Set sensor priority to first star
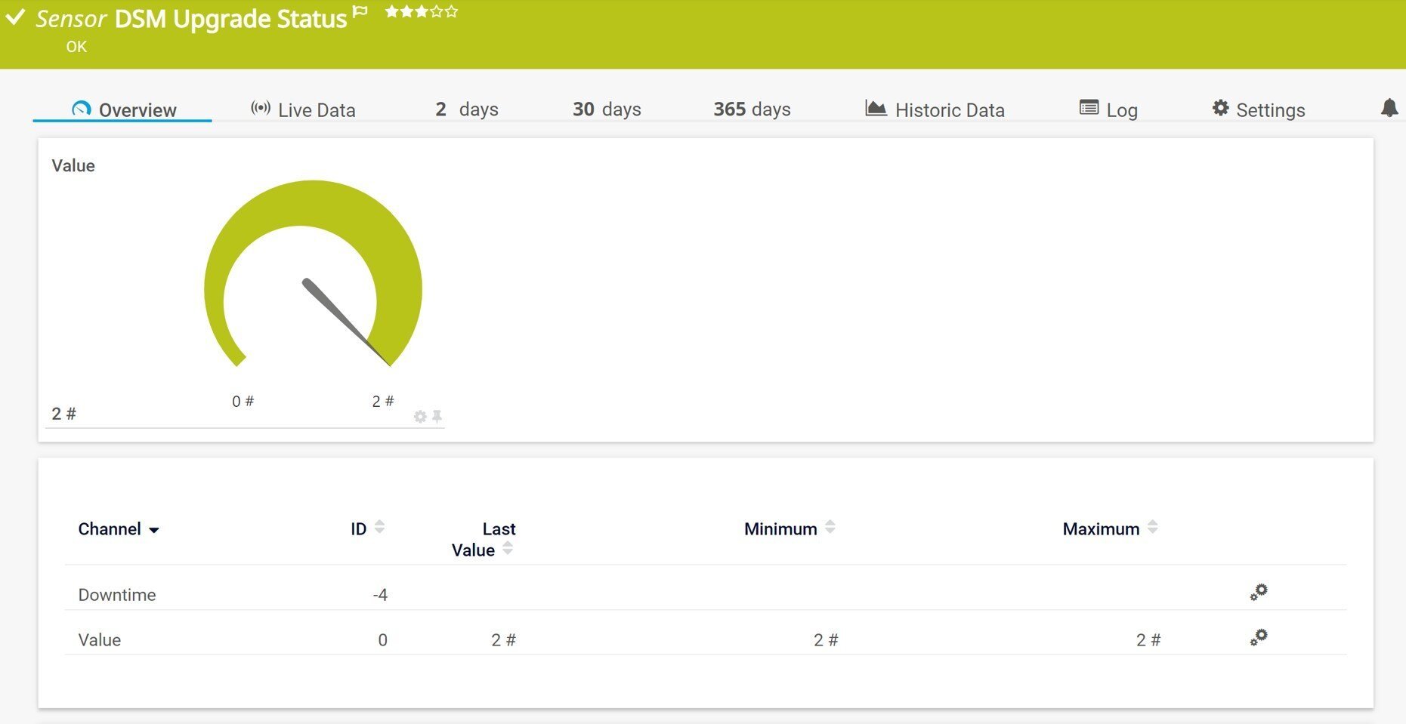Image resolution: width=1406 pixels, height=724 pixels. point(392,11)
